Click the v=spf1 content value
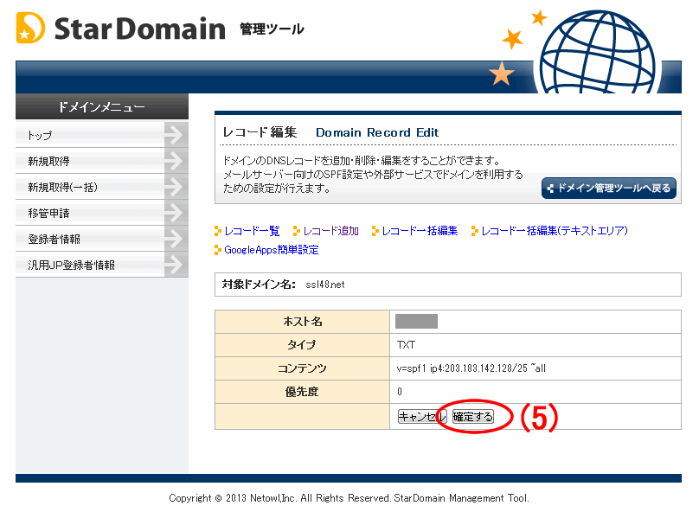Image resolution: width=699 pixels, height=512 pixels. (471, 368)
